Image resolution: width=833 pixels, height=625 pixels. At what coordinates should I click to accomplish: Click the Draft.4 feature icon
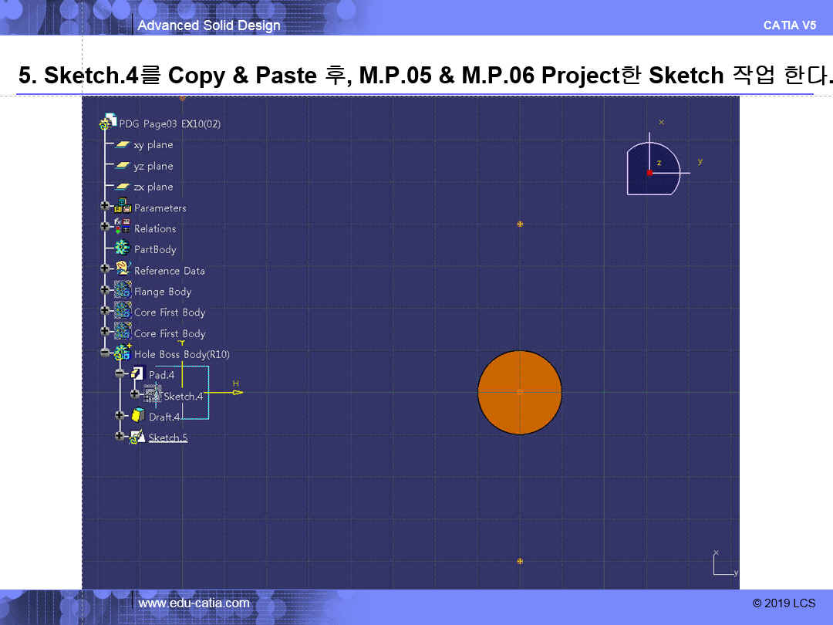[138, 416]
